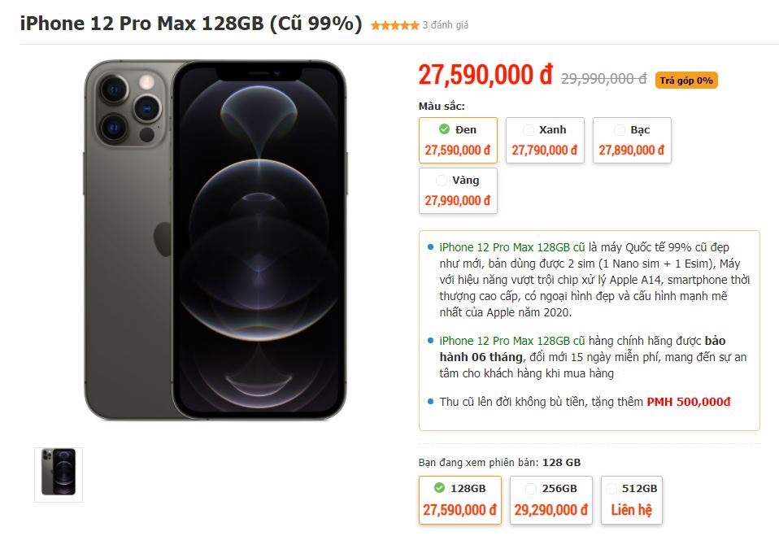Click the PMH 500,000đ red highlighted text

pos(689,401)
